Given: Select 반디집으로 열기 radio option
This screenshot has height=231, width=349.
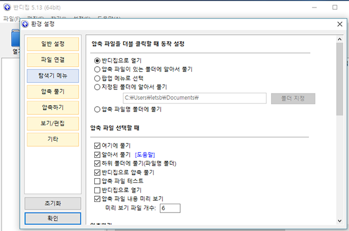Looking at the screenshot, I should click(x=97, y=60).
